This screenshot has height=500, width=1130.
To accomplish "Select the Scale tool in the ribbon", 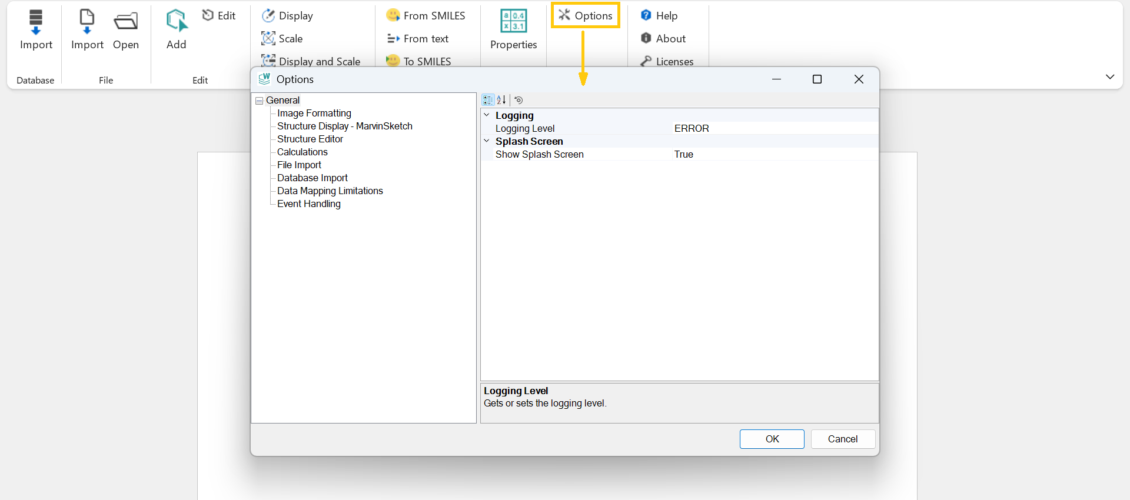I will coord(282,38).
